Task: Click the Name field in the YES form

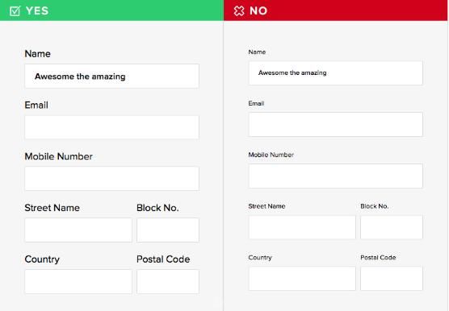Action: pos(112,76)
